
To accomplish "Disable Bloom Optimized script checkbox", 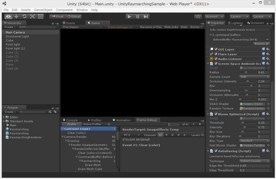I will [216, 114].
